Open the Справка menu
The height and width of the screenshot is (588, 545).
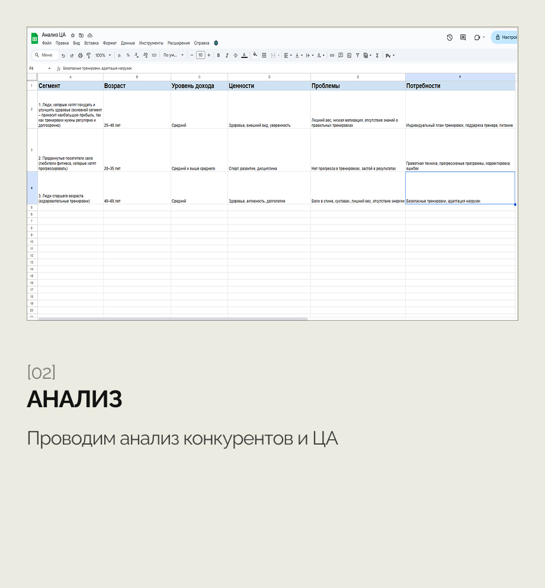pyautogui.click(x=201, y=43)
